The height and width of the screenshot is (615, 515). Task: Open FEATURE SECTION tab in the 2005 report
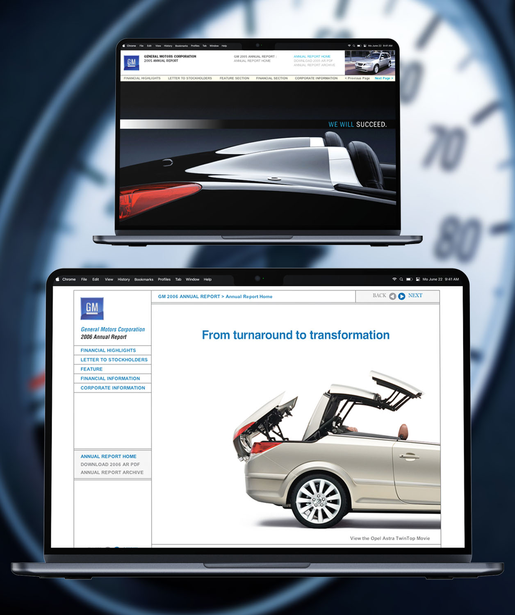click(x=234, y=78)
